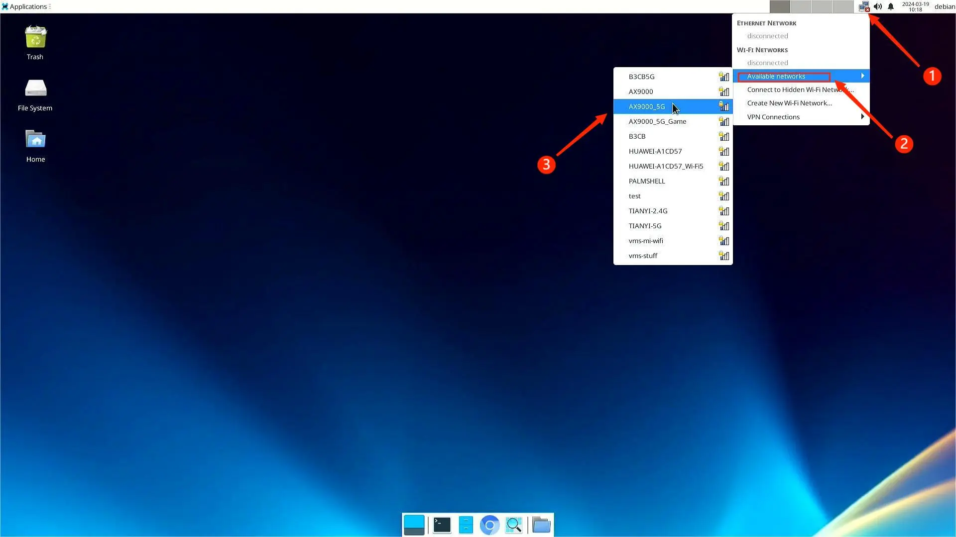This screenshot has height=537, width=956.
Task: Click the network manager tray icon
Action: (864, 6)
